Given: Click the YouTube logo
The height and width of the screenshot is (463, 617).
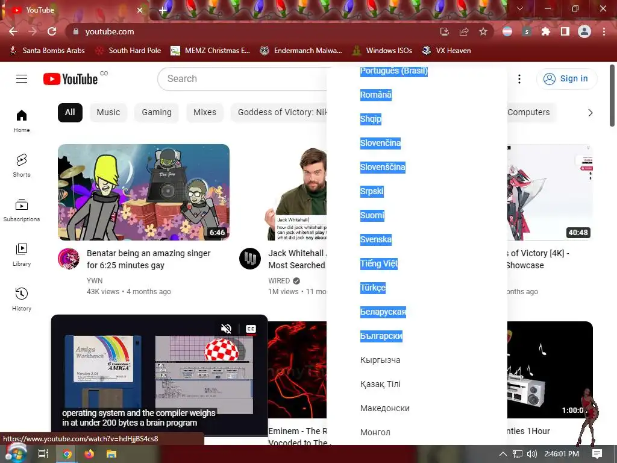Looking at the screenshot, I should pyautogui.click(x=70, y=79).
